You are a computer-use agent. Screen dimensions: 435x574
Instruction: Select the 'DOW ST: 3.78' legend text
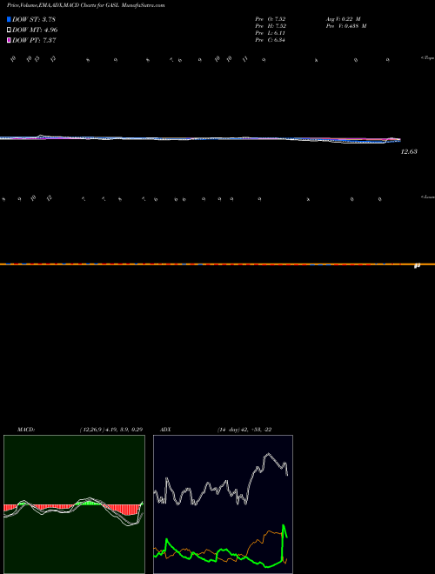pyautogui.click(x=34, y=19)
